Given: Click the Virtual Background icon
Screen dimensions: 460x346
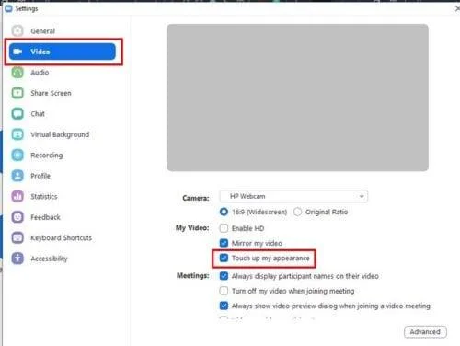Looking at the screenshot, I should tap(17, 134).
